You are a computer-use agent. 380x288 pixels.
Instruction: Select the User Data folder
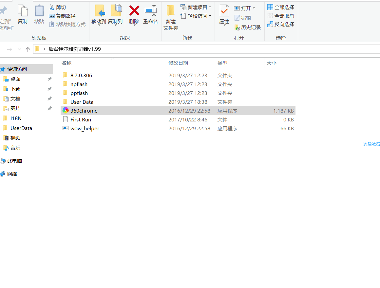(x=178, y=102)
